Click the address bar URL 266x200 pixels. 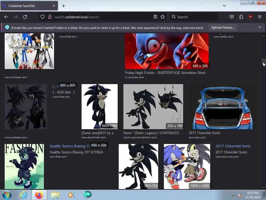77,17
